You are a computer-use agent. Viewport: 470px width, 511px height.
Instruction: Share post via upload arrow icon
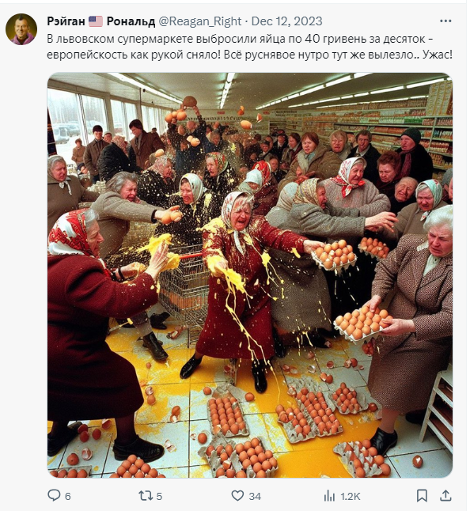pyautogui.click(x=445, y=495)
